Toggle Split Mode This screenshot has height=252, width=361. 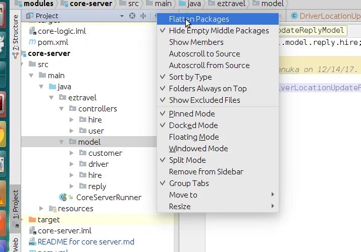tap(218, 160)
